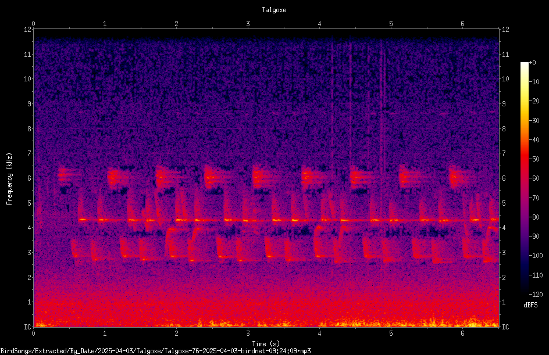Click the Frequency (kHz) axis label
Image resolution: width=549 pixels, height=355 pixels.
coord(9,179)
